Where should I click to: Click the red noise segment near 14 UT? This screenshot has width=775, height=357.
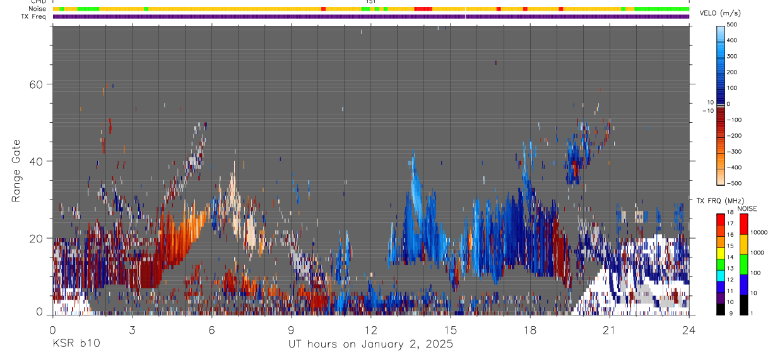[423, 9]
